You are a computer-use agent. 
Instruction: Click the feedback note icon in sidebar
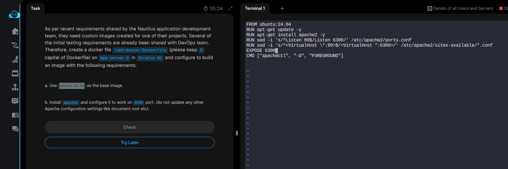tap(15, 101)
